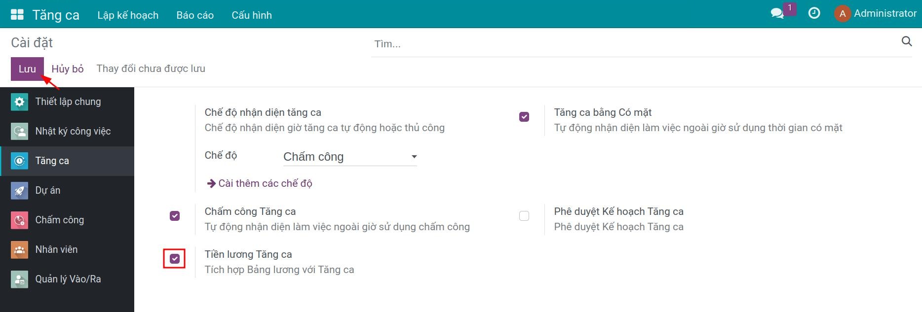Click the Tăng ca bằng Có mặt label

[603, 112]
